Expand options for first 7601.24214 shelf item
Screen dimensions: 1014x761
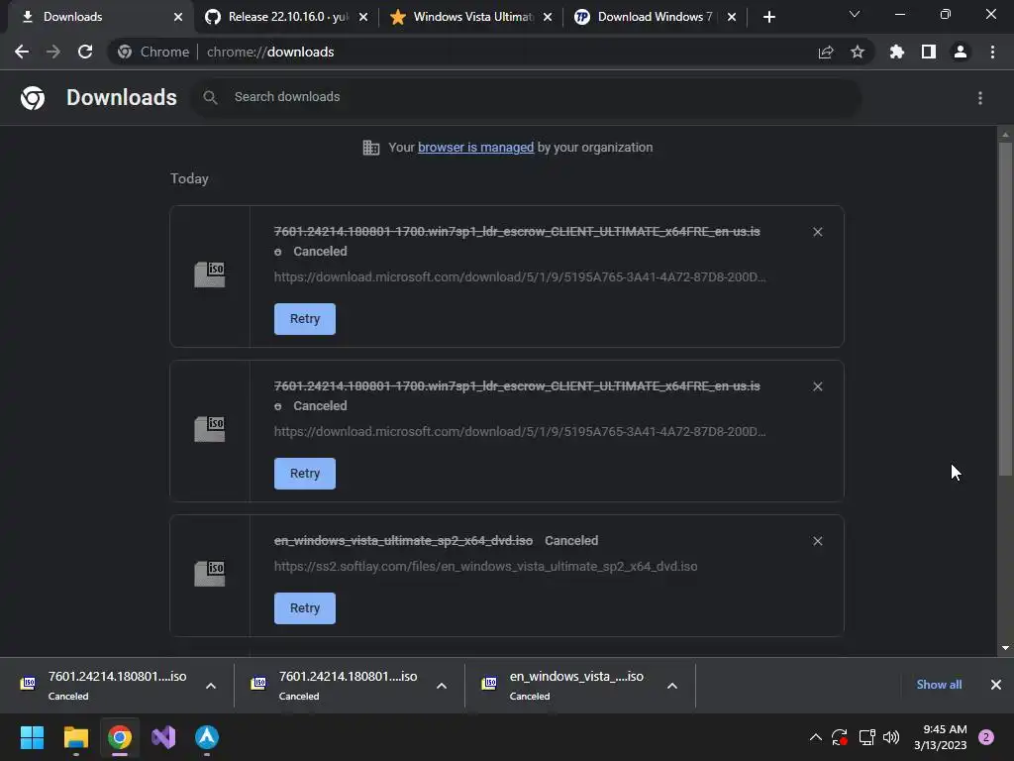click(x=211, y=686)
